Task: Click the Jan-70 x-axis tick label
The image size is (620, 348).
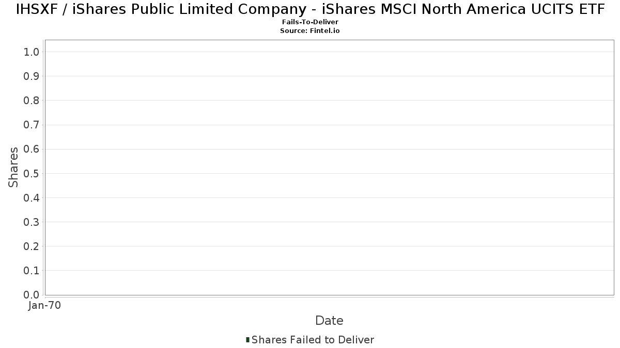Action: [45, 306]
